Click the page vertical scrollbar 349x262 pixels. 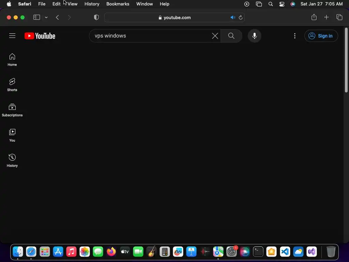pos(346,60)
